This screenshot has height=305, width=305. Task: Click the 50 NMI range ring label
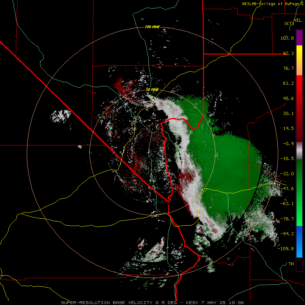point(152,90)
